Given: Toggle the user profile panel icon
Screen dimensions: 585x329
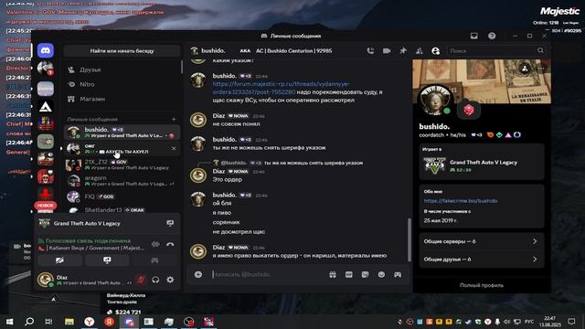Looking at the screenshot, I should coord(435,51).
